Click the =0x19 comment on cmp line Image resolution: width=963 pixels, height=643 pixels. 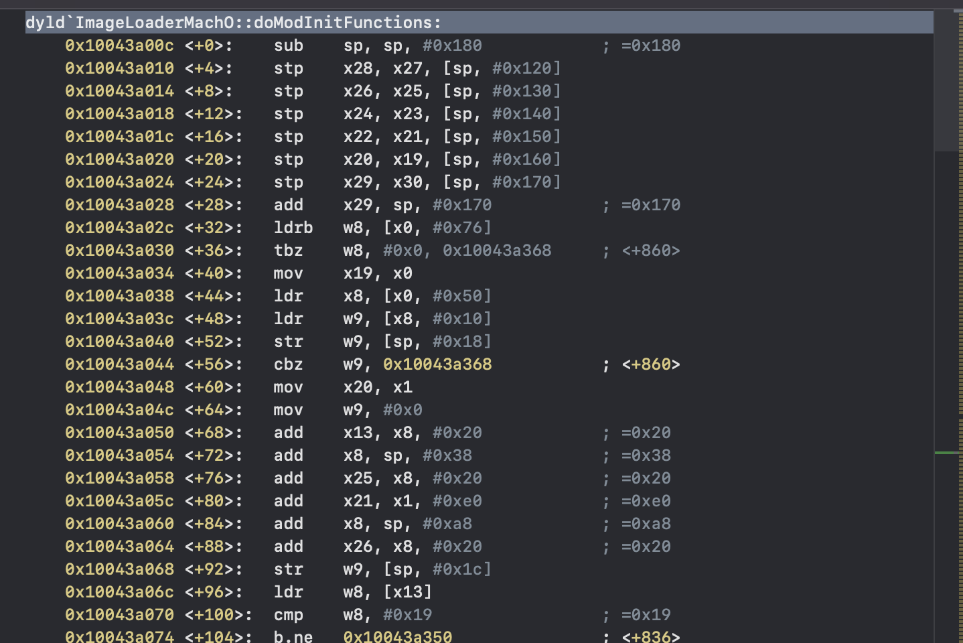click(x=646, y=615)
